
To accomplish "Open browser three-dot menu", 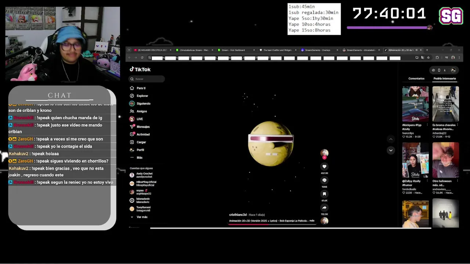I will click(459, 58).
